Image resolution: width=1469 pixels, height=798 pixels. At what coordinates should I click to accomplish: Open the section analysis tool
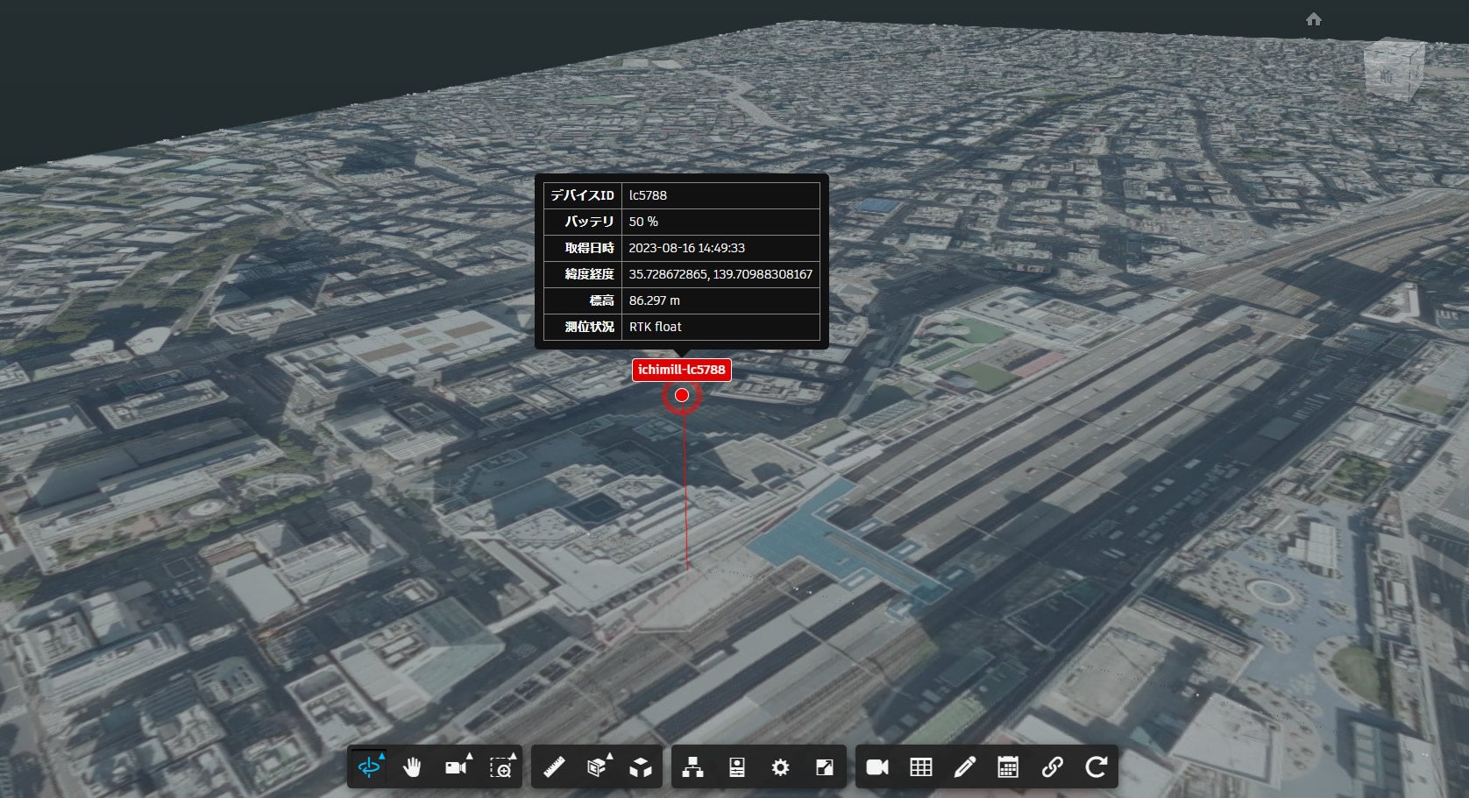(597, 767)
